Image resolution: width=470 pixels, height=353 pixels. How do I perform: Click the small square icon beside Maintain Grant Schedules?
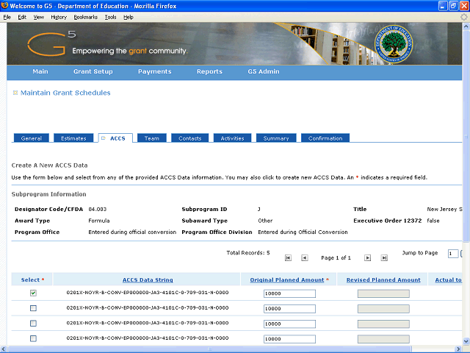point(15,93)
